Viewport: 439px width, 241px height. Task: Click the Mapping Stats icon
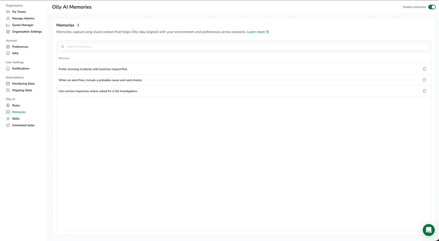[x=8, y=90]
